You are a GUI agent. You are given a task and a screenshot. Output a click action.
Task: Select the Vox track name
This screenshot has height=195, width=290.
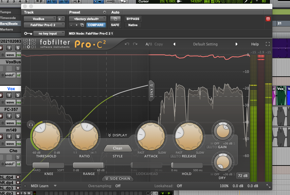pos(11,89)
